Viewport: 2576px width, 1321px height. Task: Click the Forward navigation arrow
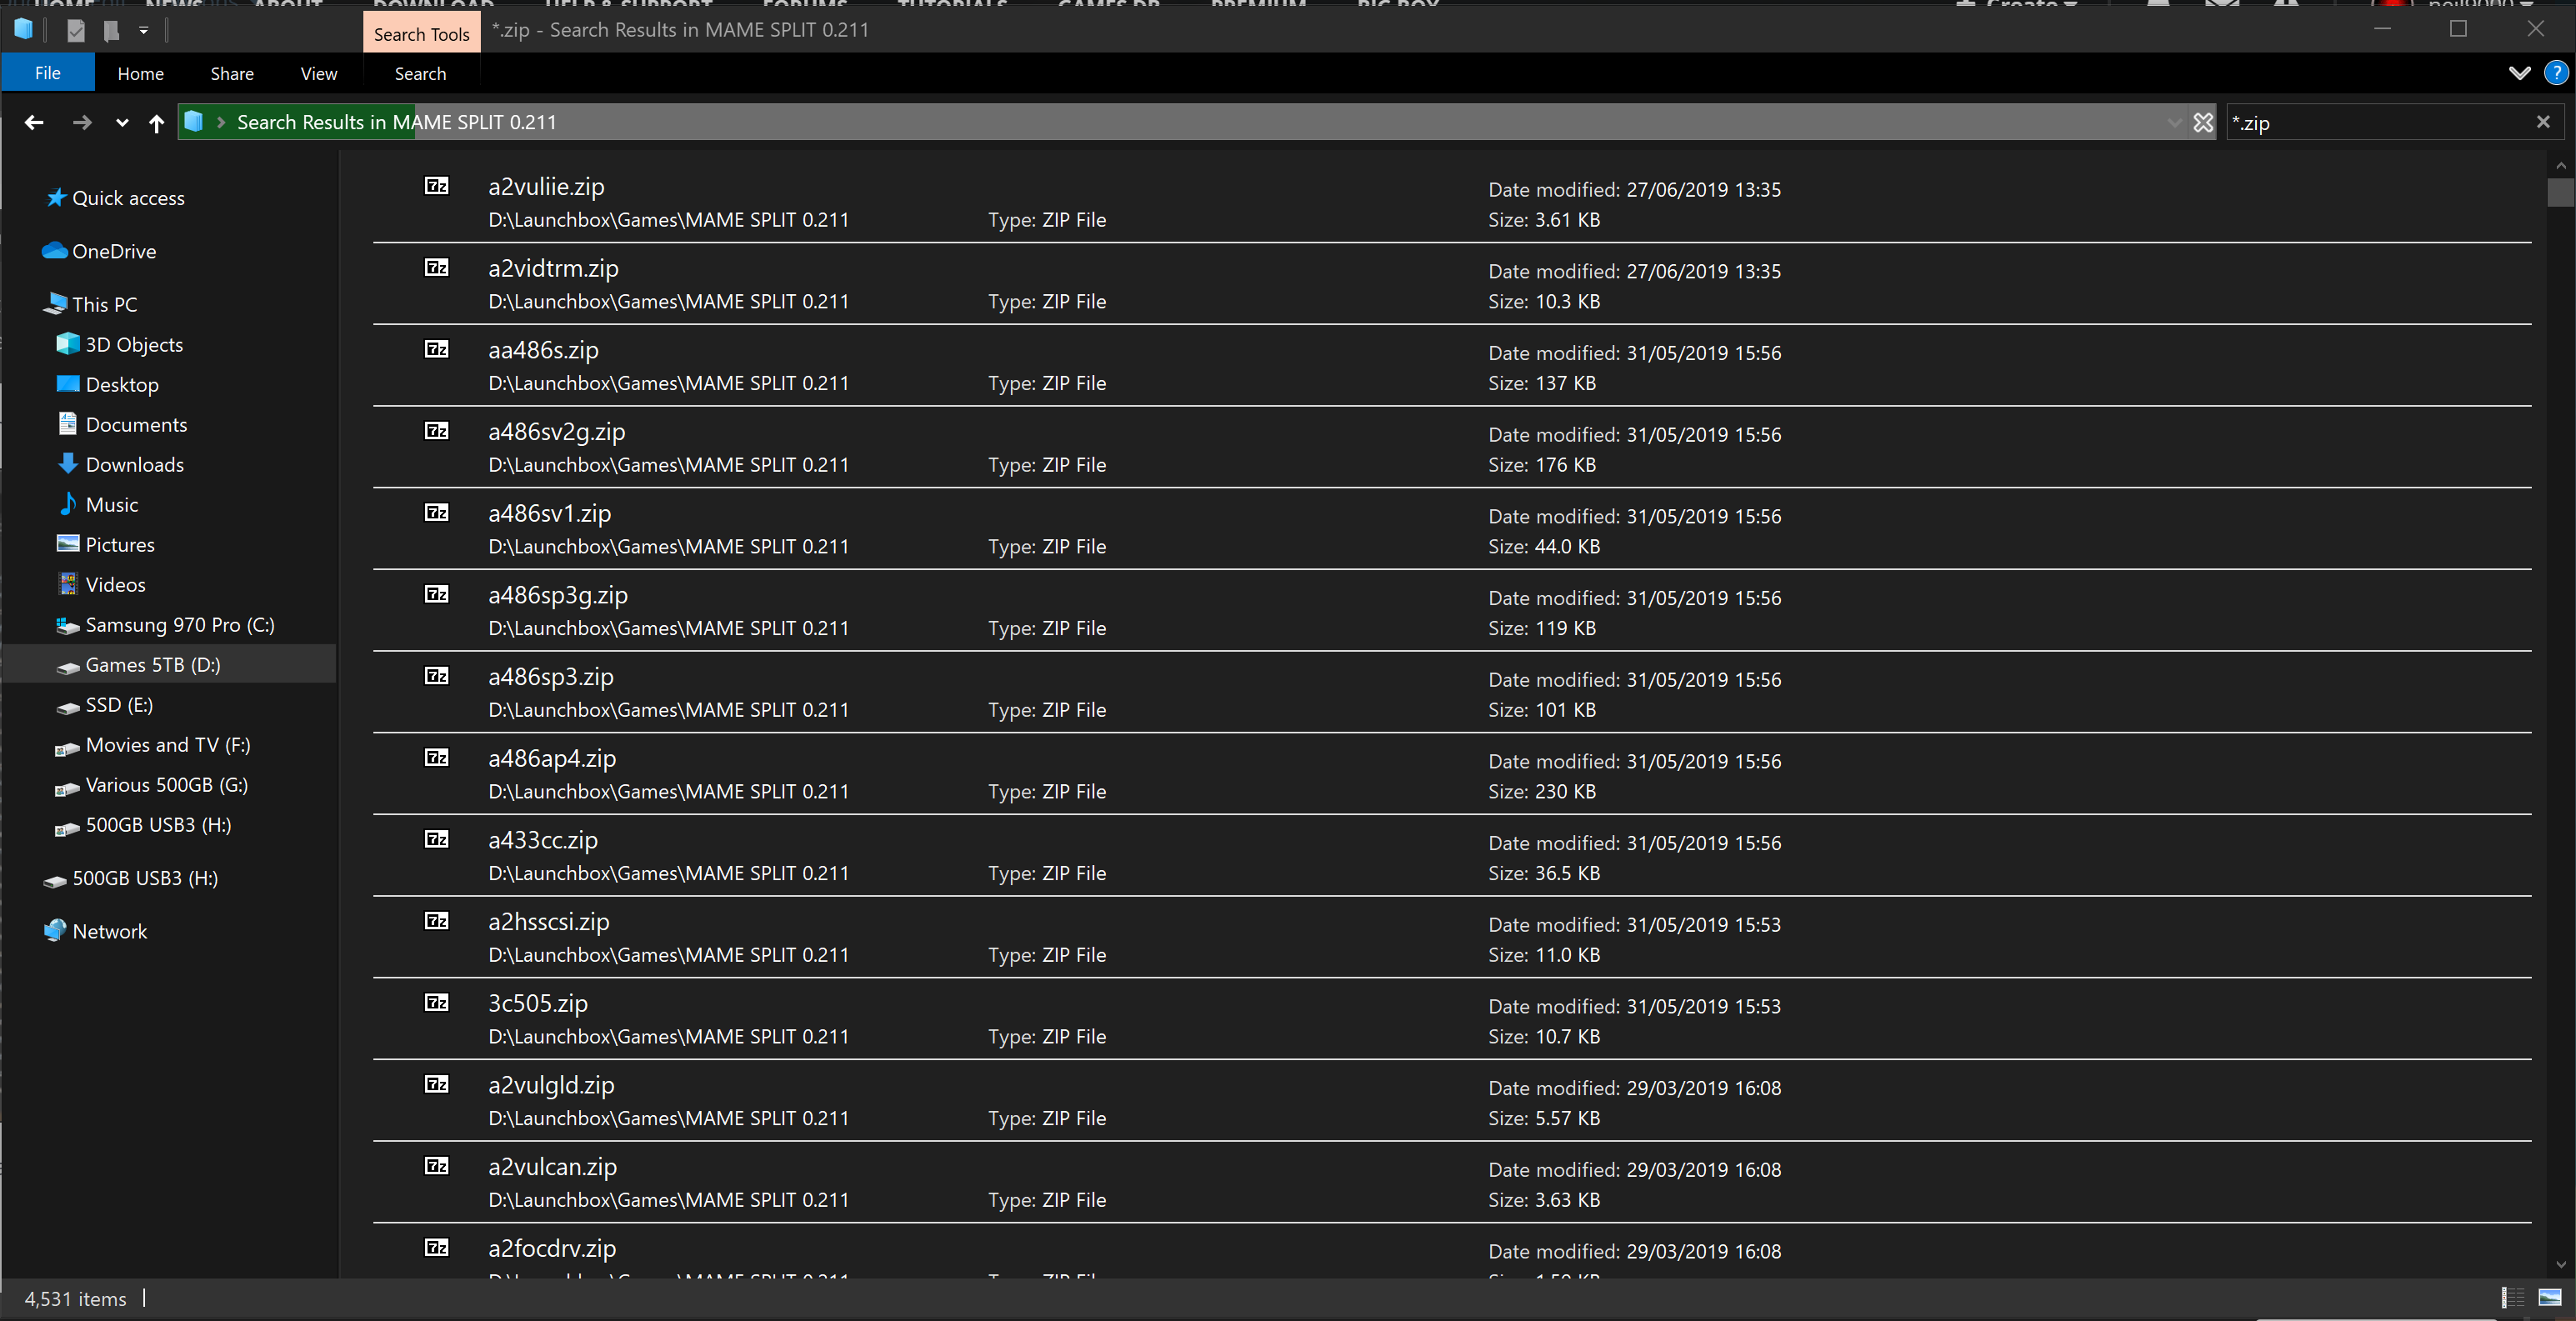pos(82,122)
